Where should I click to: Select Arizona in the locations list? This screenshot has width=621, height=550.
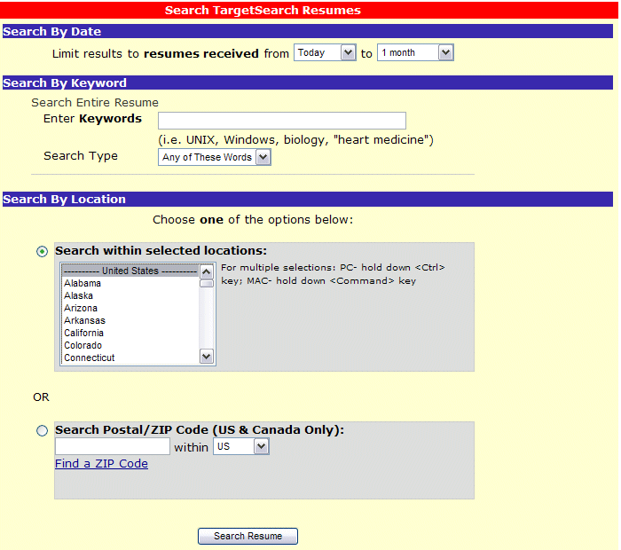tap(130, 308)
